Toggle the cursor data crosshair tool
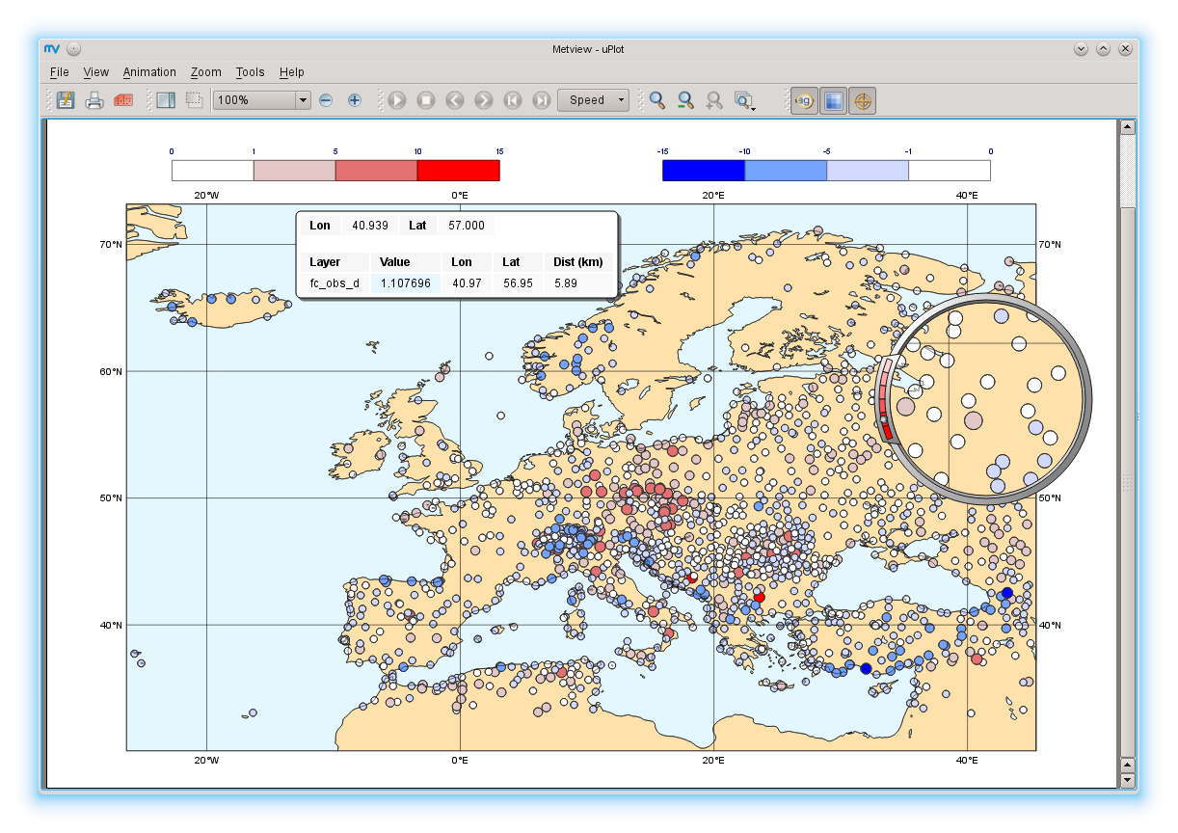The width and height of the screenshot is (1178, 833). pyautogui.click(x=863, y=99)
